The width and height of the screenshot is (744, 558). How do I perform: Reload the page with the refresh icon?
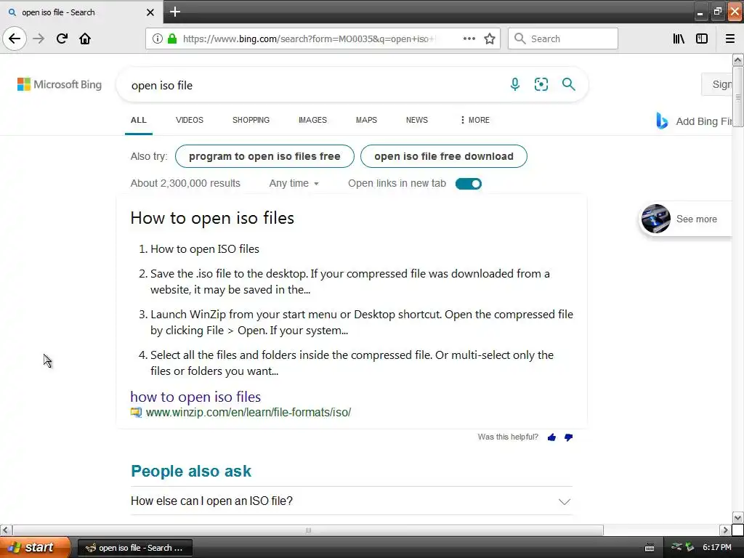pos(62,39)
